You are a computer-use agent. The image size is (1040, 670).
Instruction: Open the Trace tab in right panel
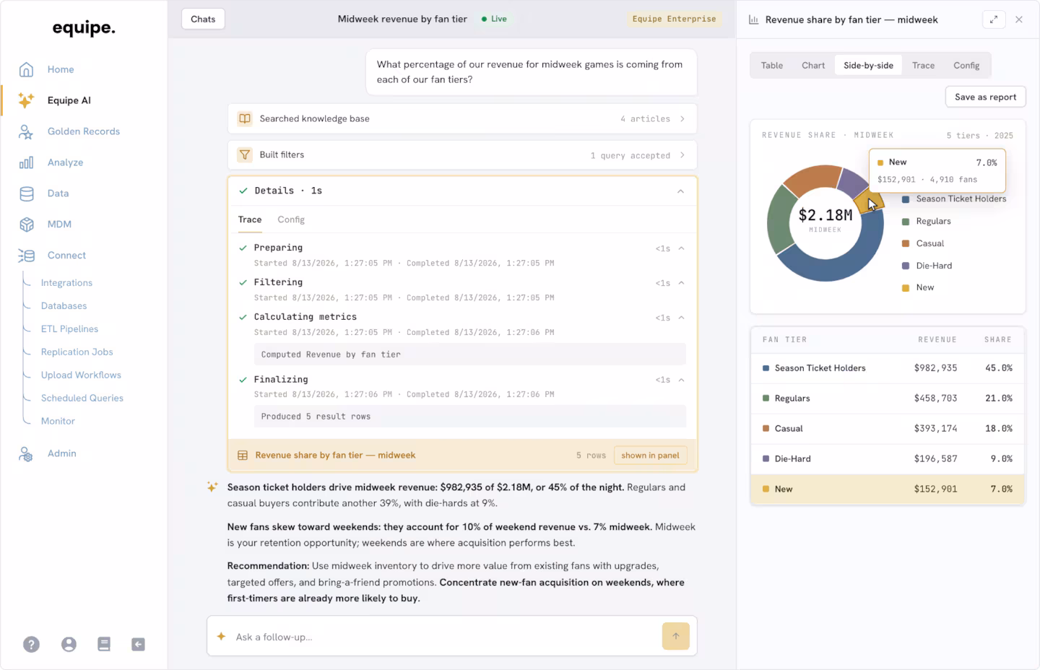click(923, 65)
